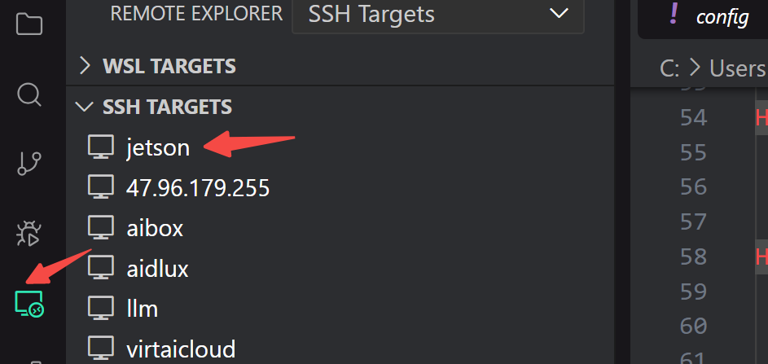768x364 pixels.
Task: Click the monitor icon beside jetson
Action: tap(101, 147)
